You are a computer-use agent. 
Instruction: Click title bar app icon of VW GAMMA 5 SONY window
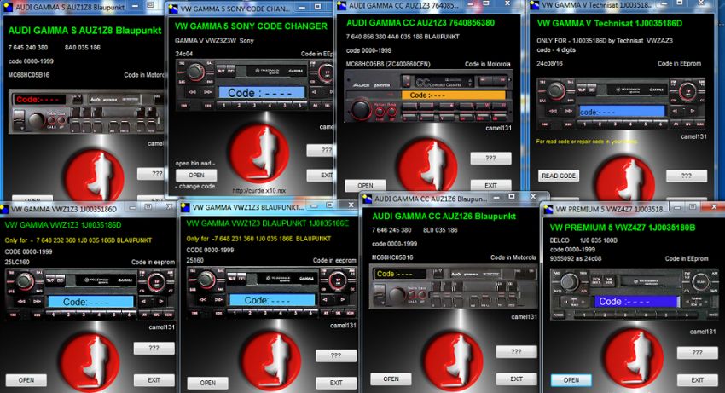173,9
